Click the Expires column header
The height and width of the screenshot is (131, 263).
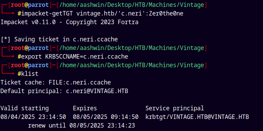click(85, 108)
